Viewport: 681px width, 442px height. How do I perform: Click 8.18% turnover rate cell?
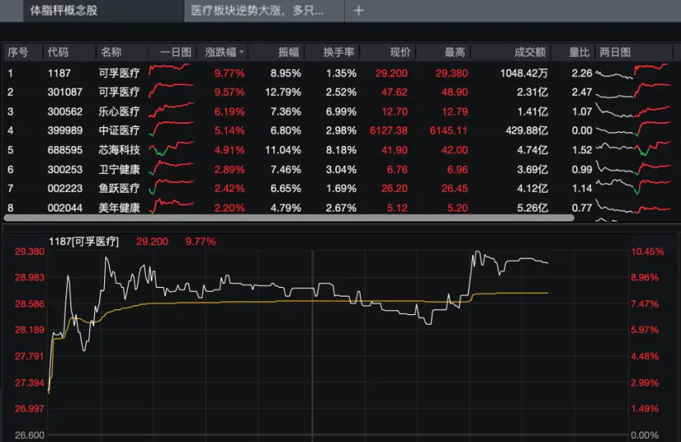click(x=341, y=150)
